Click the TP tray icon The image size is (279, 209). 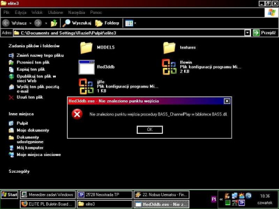click(x=242, y=202)
